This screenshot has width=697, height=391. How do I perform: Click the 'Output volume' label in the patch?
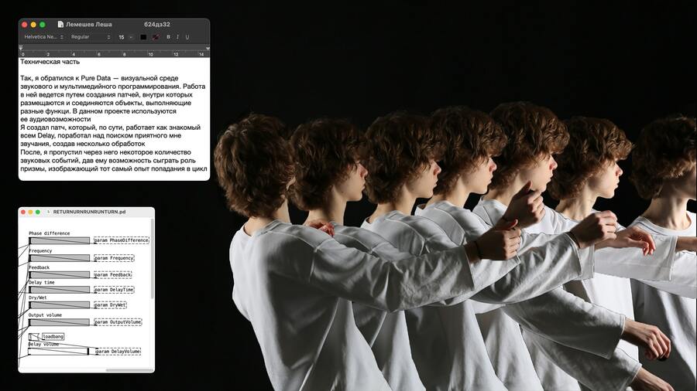tap(46, 315)
